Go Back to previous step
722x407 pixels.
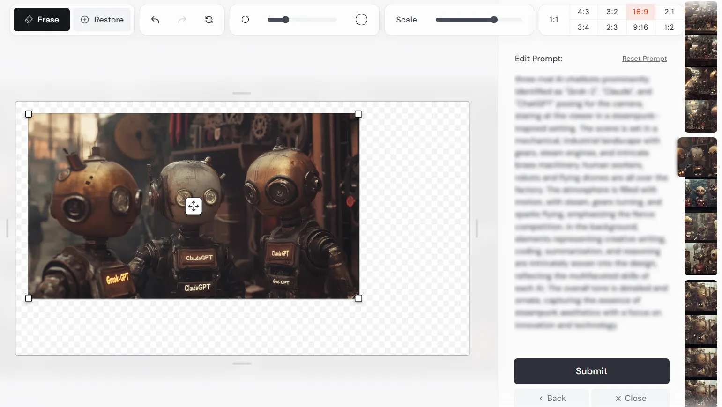click(x=552, y=398)
